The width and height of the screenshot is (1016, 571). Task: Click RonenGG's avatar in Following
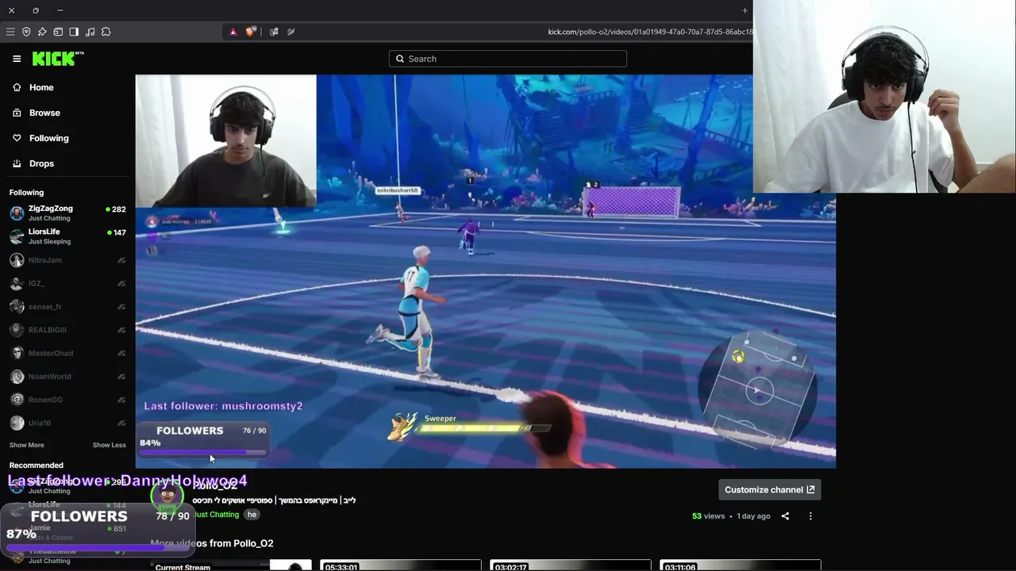click(17, 400)
